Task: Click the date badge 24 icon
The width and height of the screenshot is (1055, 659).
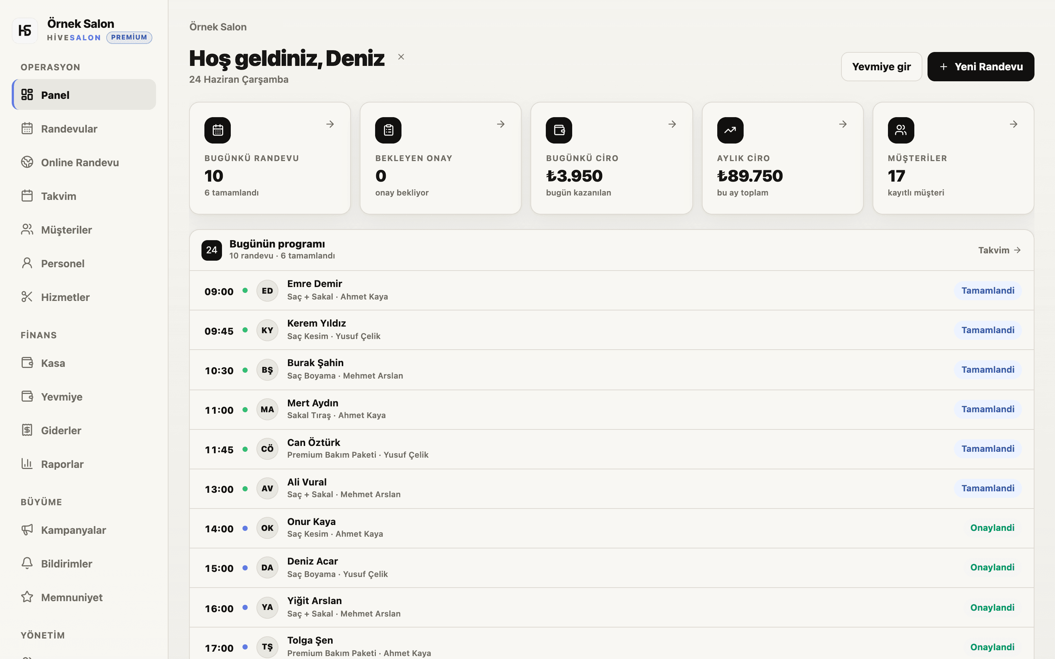Action: tap(211, 250)
